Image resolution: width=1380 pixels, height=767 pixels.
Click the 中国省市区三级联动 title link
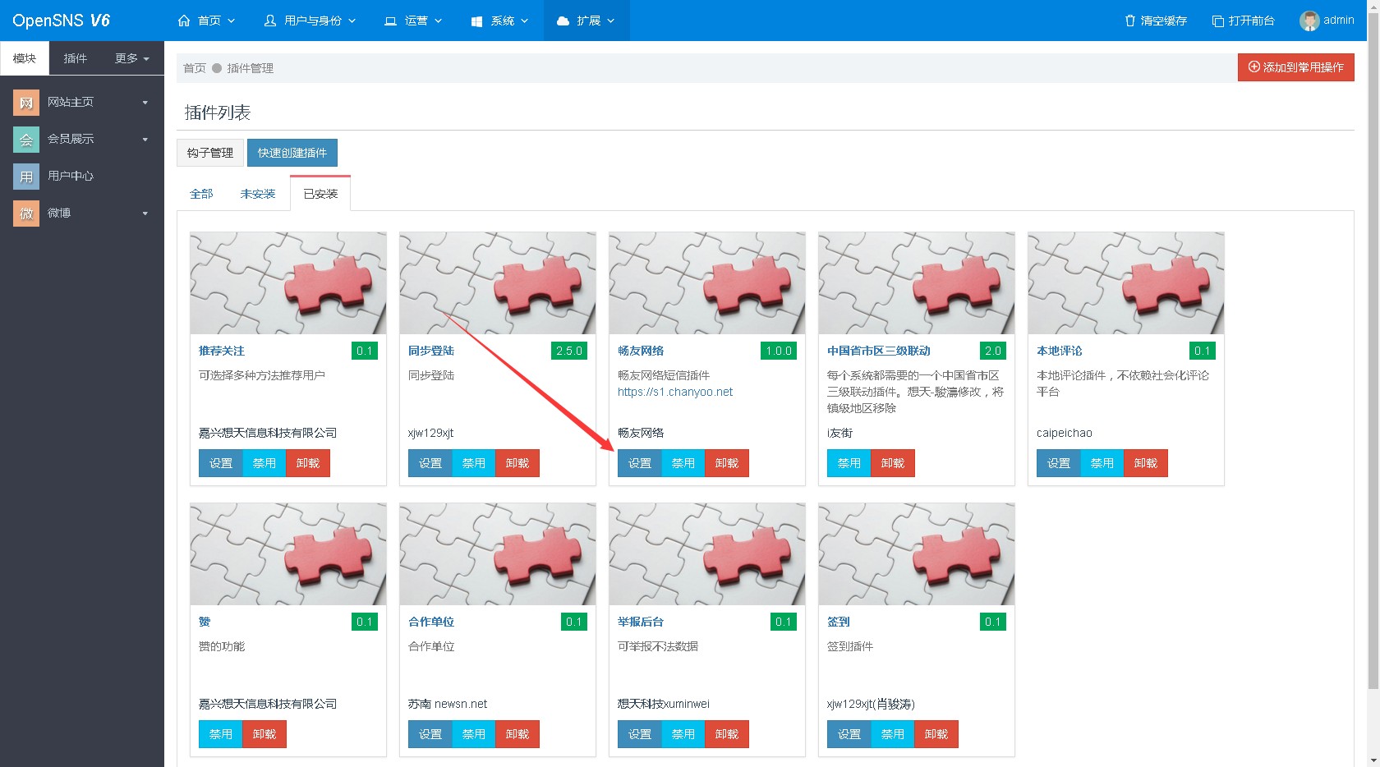click(x=879, y=351)
